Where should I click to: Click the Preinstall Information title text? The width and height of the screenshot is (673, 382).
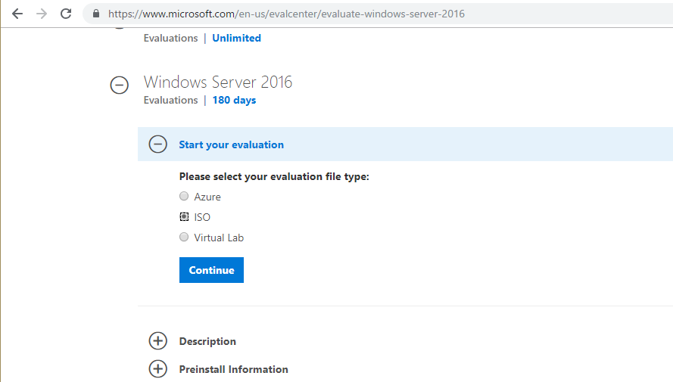tap(233, 369)
